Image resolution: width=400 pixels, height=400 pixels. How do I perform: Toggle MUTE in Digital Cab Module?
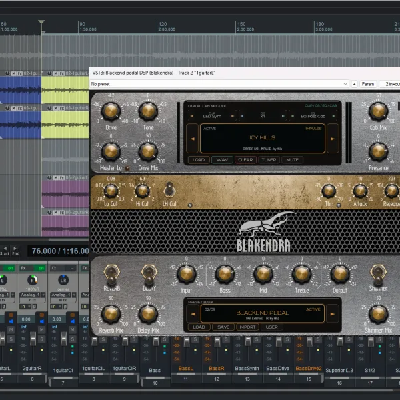pyautogui.click(x=293, y=160)
